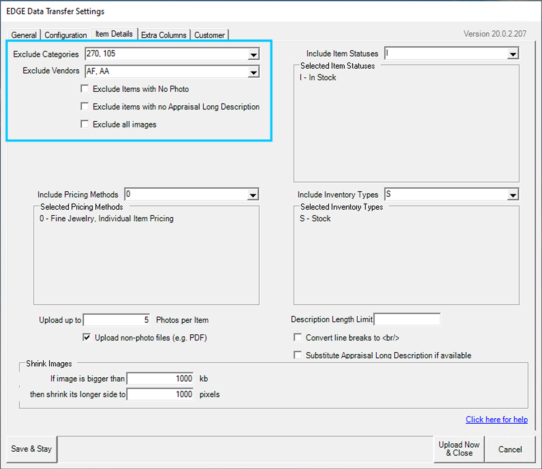Switch to the General tab

(x=24, y=35)
